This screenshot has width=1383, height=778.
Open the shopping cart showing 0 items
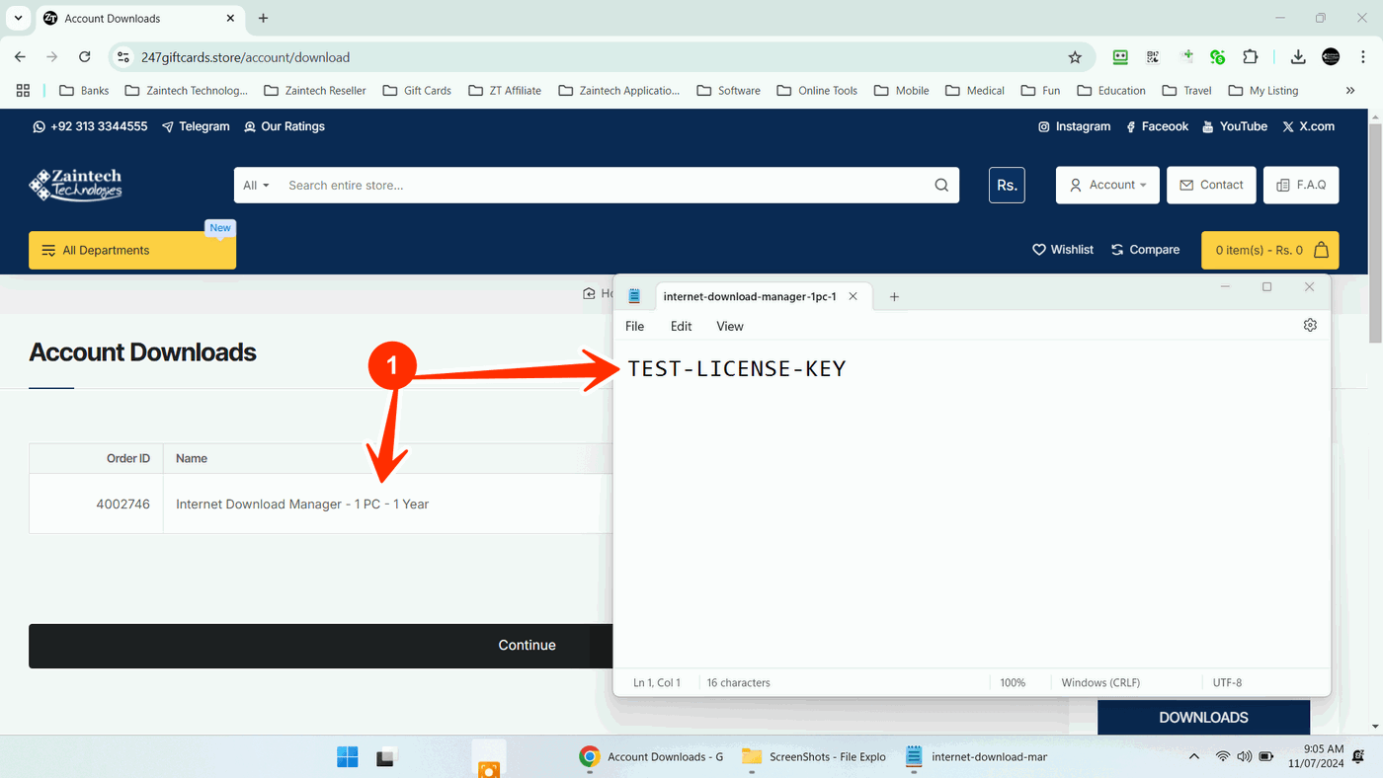(x=1270, y=250)
